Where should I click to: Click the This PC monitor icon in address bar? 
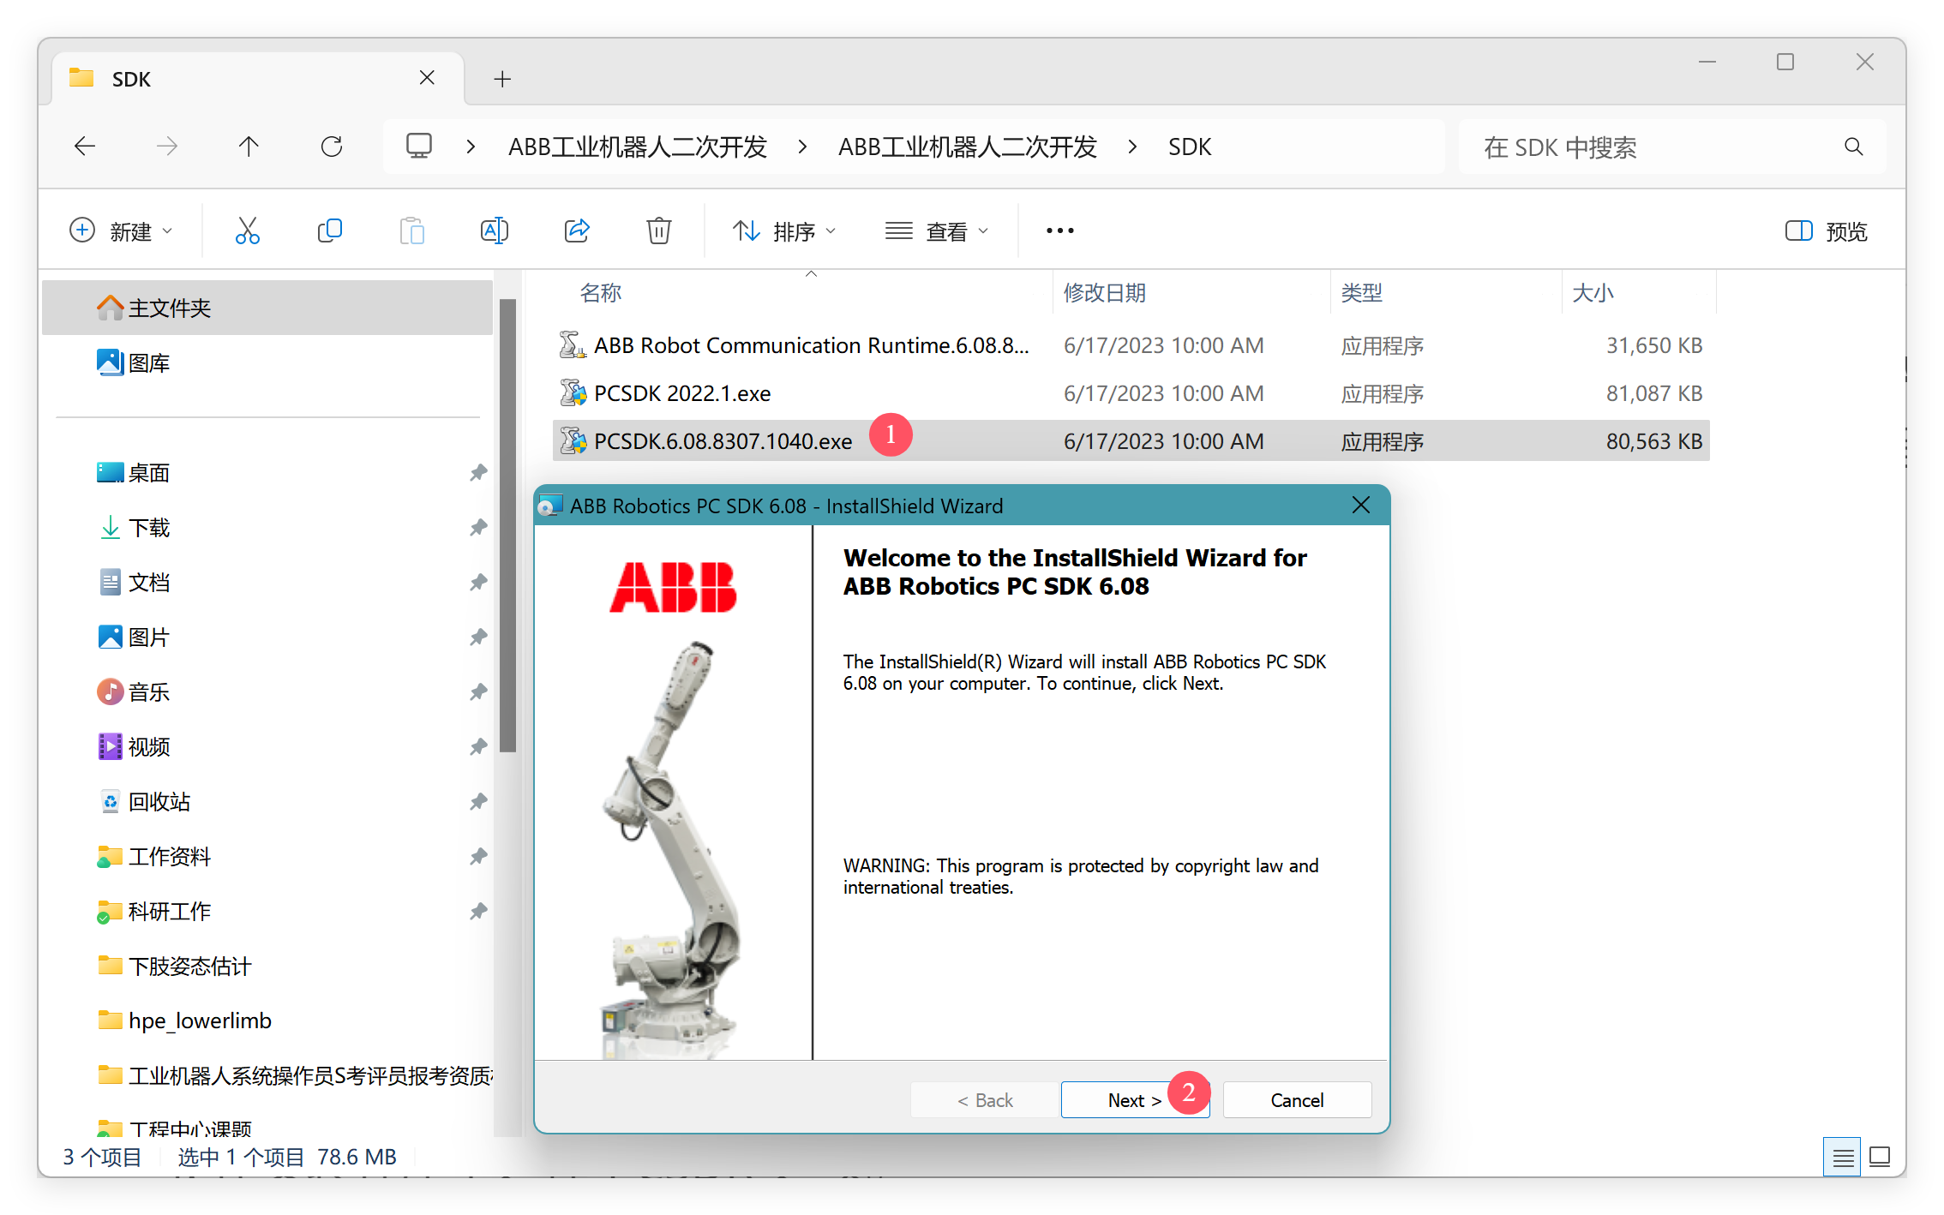coord(419,147)
